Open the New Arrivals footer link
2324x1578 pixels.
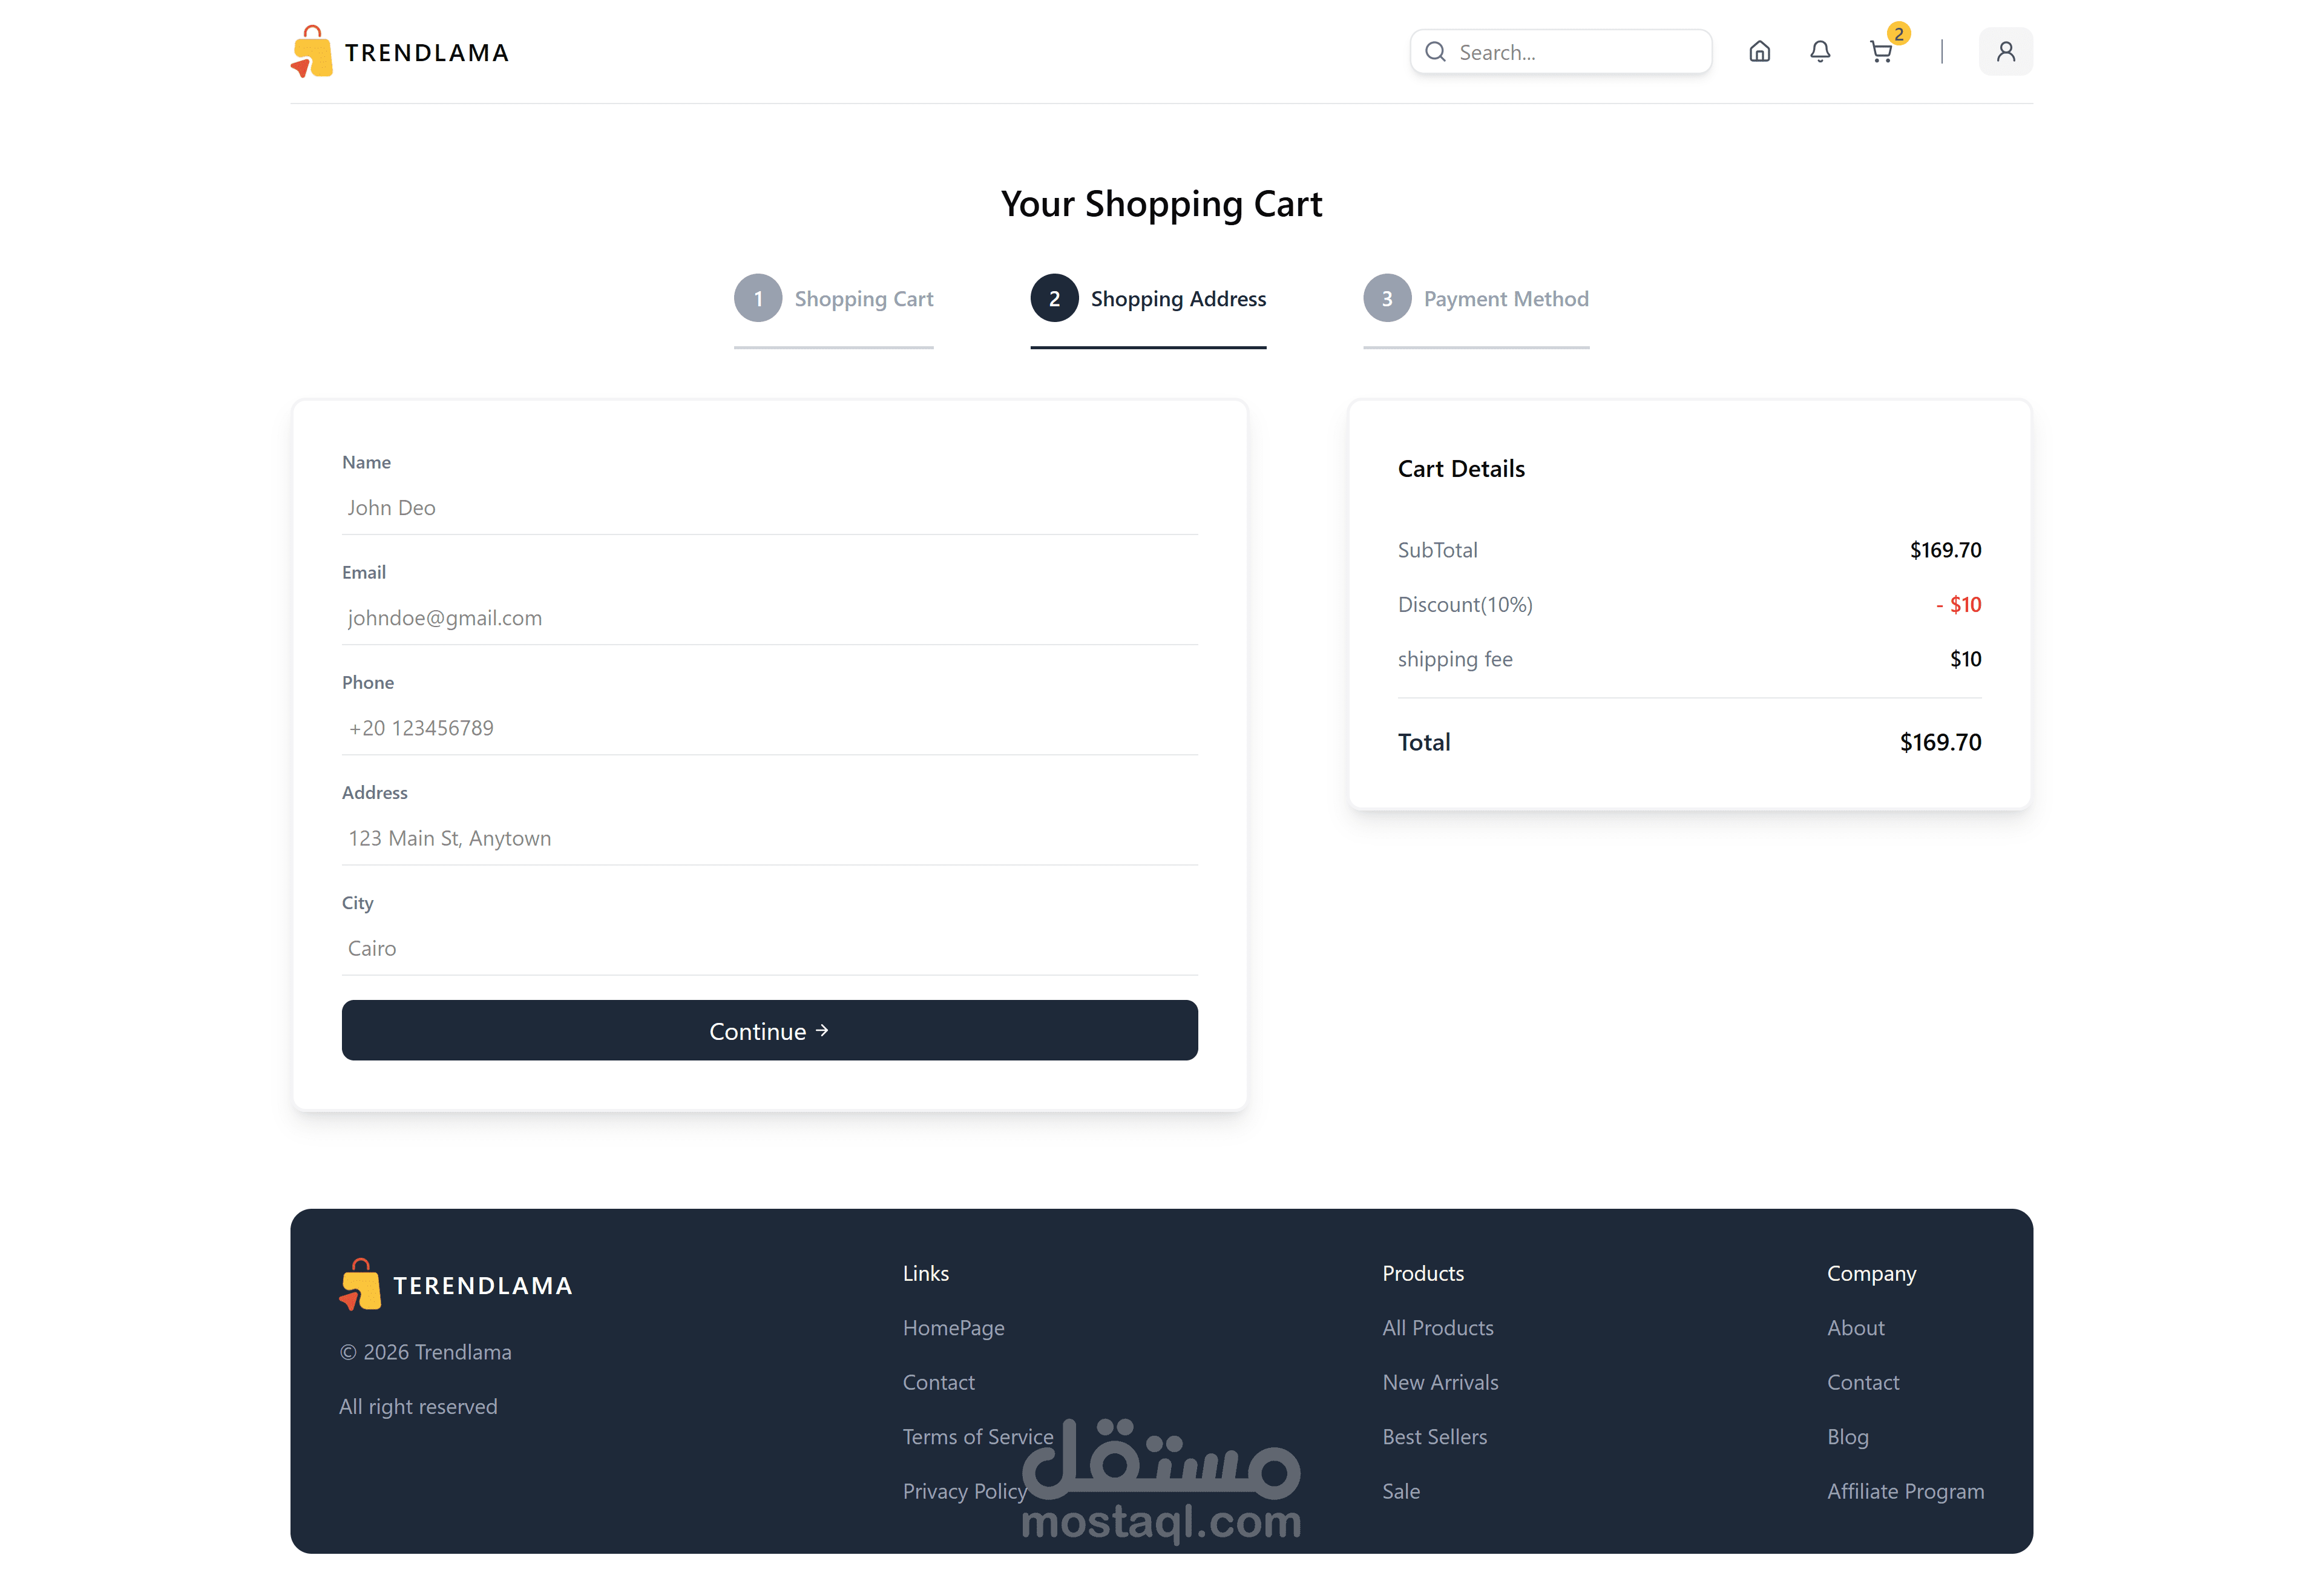1440,1382
